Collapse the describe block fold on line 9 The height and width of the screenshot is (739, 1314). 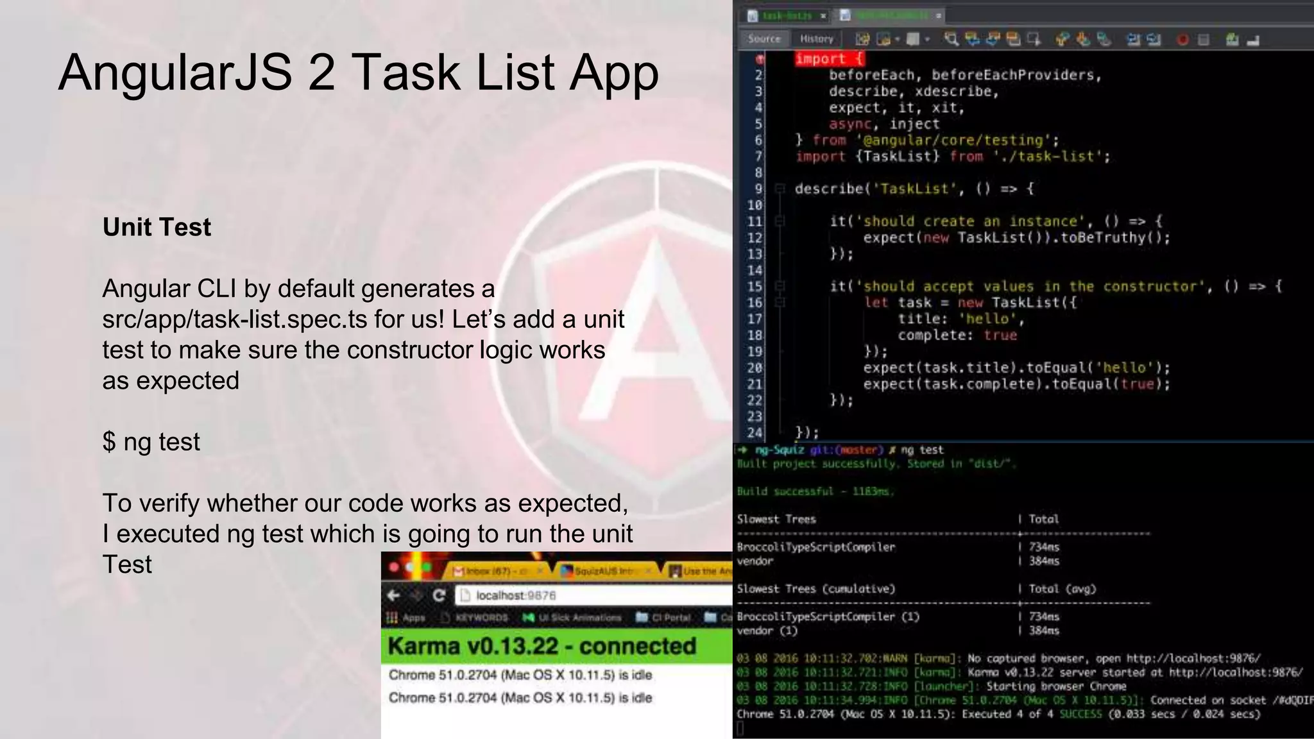point(780,189)
